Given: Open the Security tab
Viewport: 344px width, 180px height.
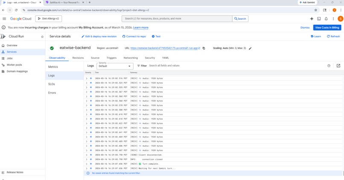Looking at the screenshot, I should pos(150,58).
